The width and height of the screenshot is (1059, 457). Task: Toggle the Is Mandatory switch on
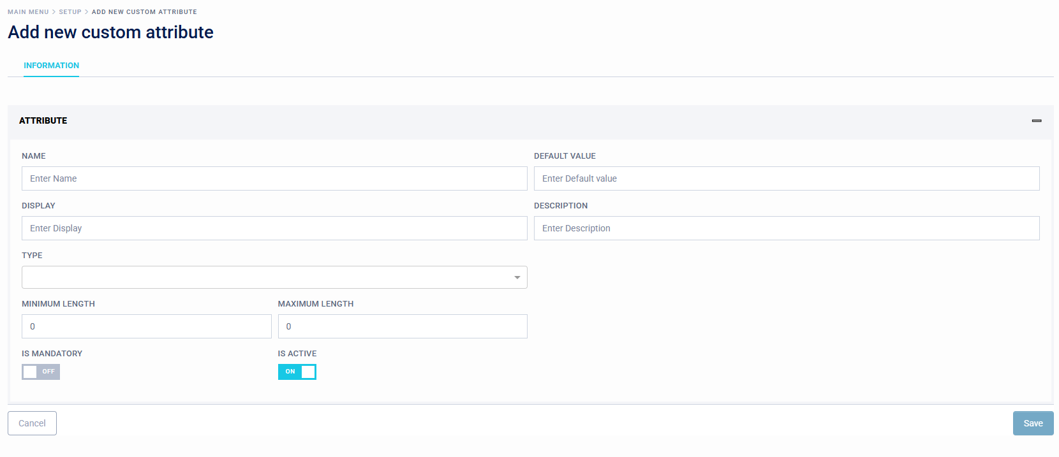tap(41, 372)
